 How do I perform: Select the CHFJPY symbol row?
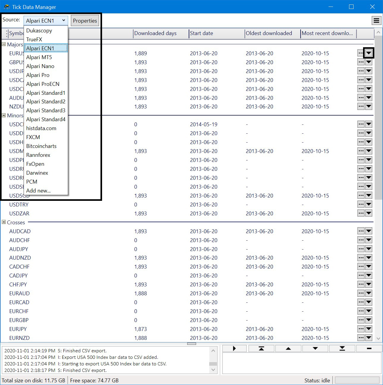[x=187, y=285]
